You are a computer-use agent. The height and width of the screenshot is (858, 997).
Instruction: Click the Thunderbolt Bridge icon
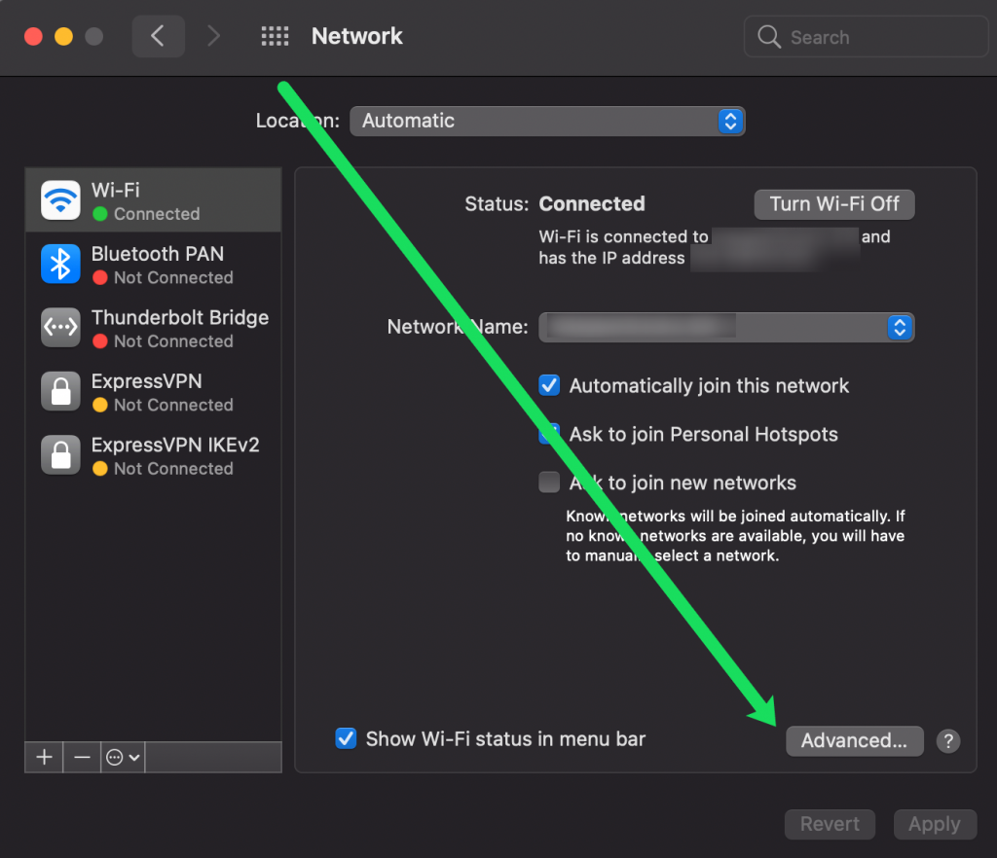59,328
